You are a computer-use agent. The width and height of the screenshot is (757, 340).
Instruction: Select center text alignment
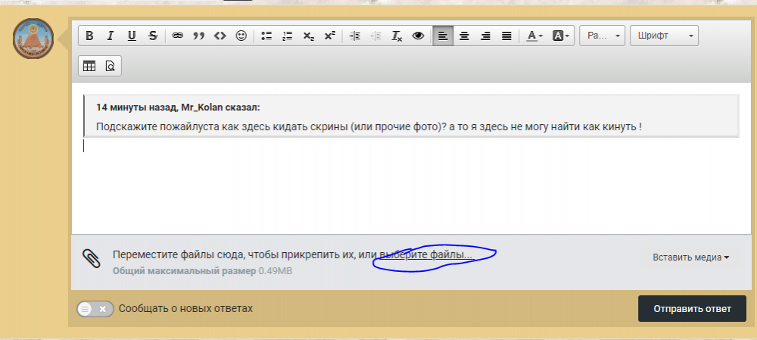pos(464,36)
